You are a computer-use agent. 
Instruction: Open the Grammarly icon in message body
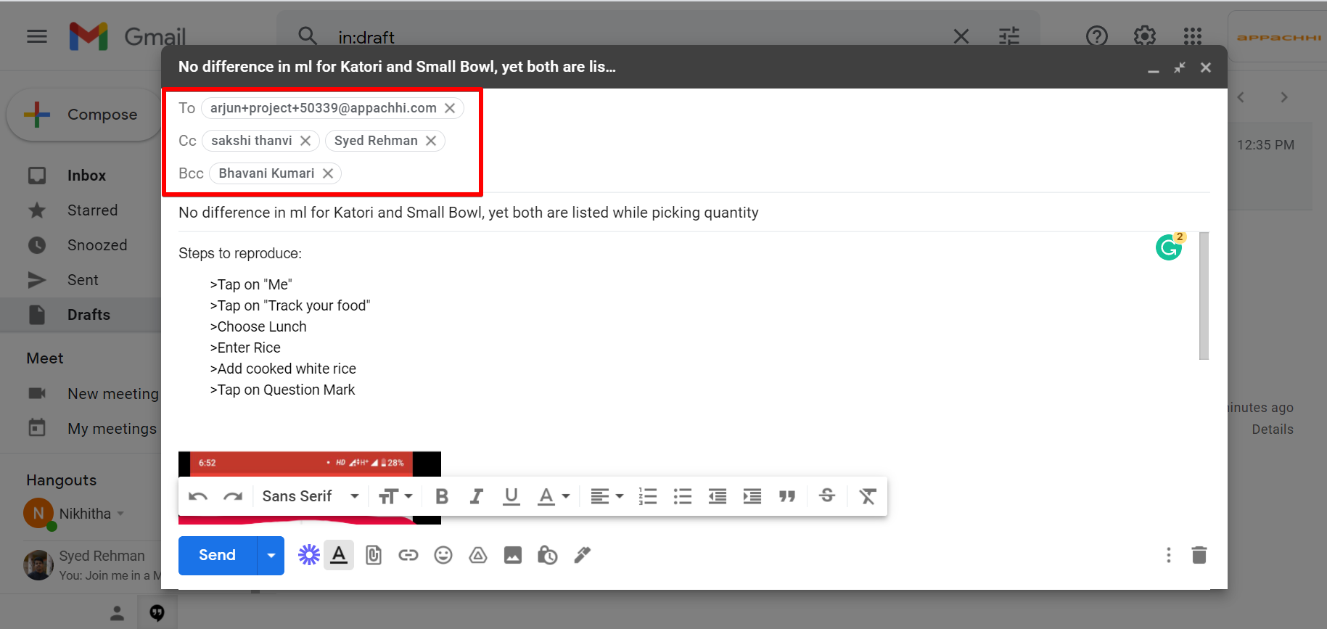(1169, 247)
